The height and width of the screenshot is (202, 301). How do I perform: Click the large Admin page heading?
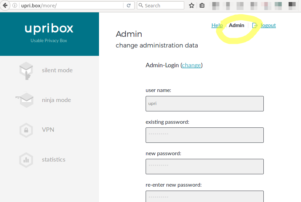[x=129, y=34]
